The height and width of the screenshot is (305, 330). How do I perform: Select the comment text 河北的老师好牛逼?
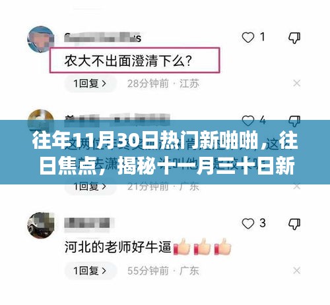pos(117,247)
